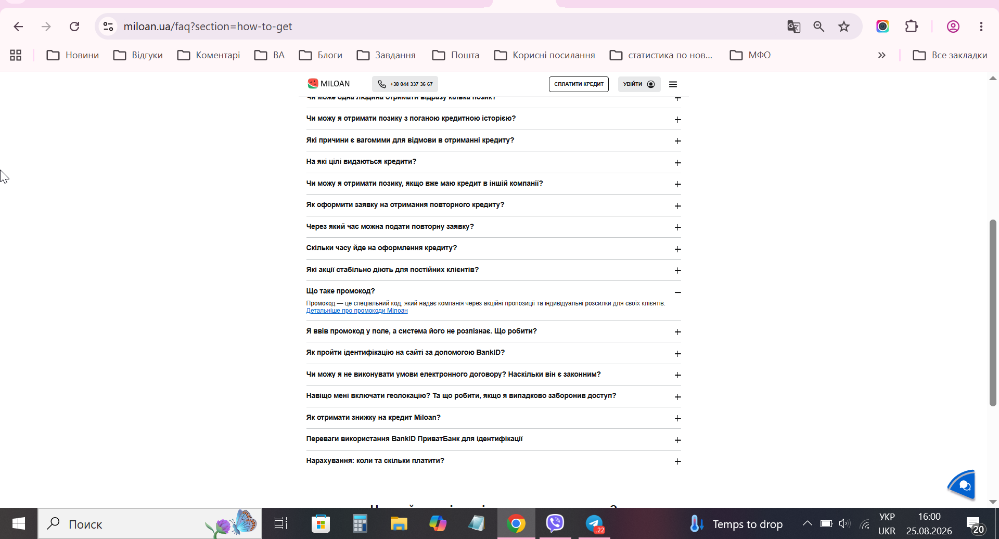Image resolution: width=999 pixels, height=539 pixels.
Task: Expand the geolocation question
Action: pos(493,396)
